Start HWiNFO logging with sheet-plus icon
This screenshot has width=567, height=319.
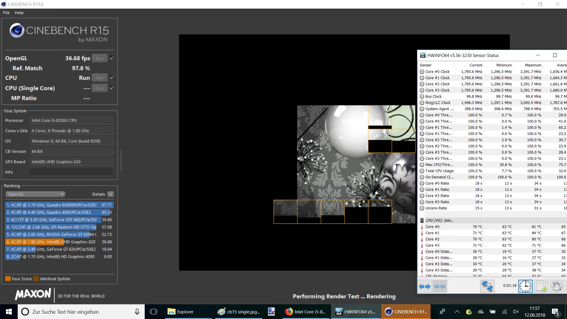542,287
